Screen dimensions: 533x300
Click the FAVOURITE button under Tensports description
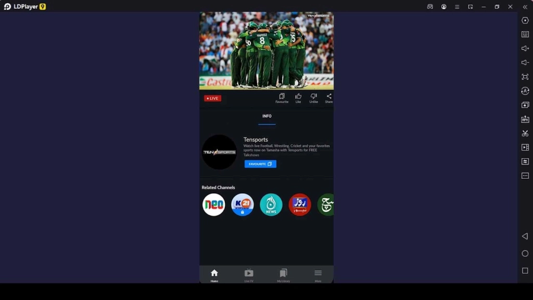click(x=260, y=164)
